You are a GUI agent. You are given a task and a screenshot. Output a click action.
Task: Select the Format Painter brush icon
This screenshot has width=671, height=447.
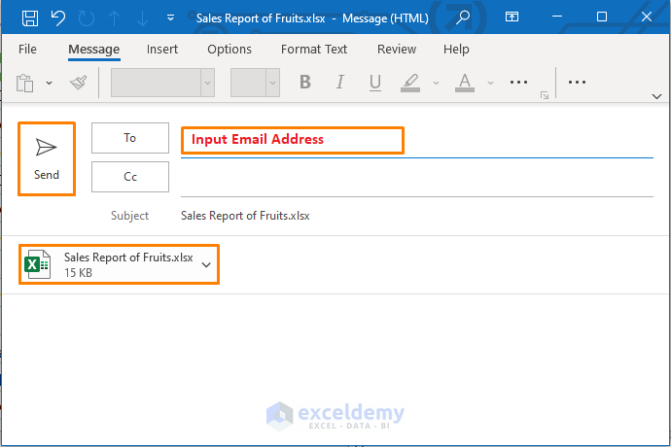point(79,84)
